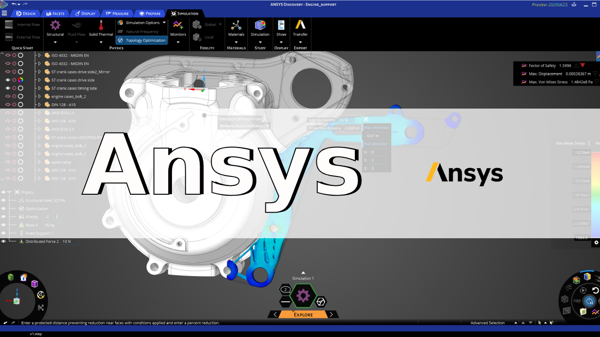Screen dimensions: 600x337
Task: Click the green-orange layered cube icon
Action: coord(576,280)
